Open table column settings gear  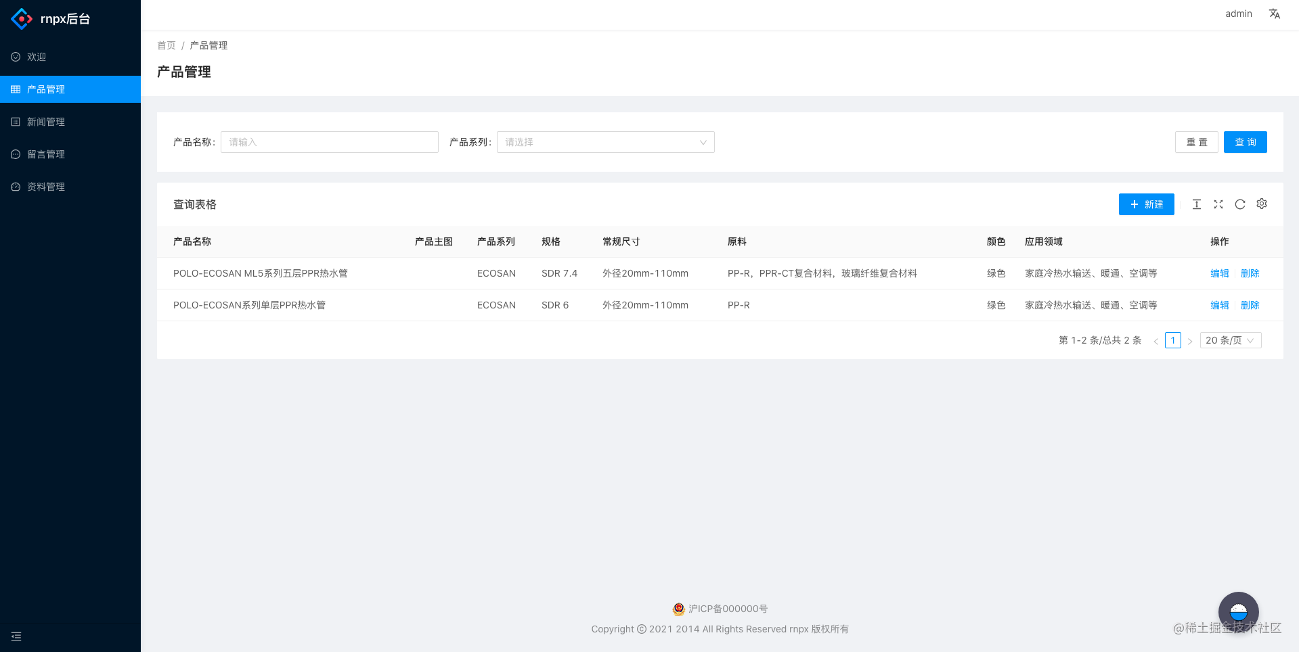point(1262,204)
